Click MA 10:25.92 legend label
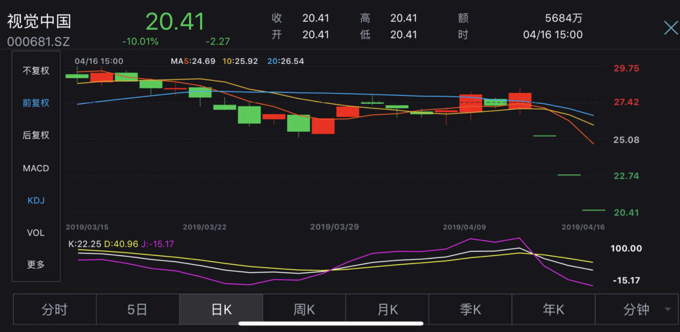Screen dimensions: 680x332 pyautogui.click(x=240, y=62)
